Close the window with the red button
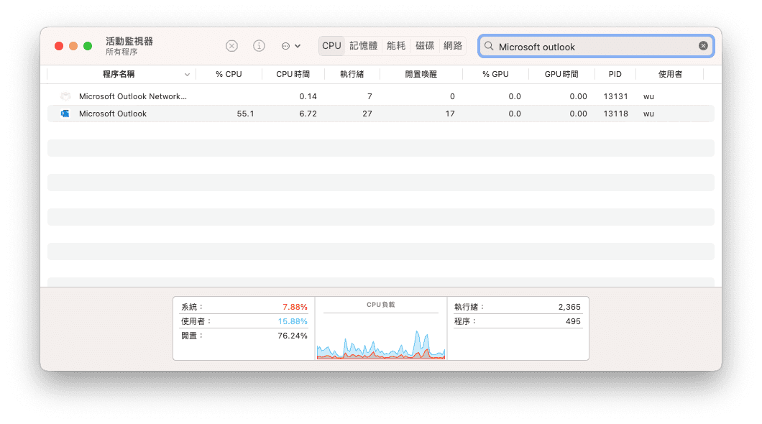The image size is (762, 424). 59,46
